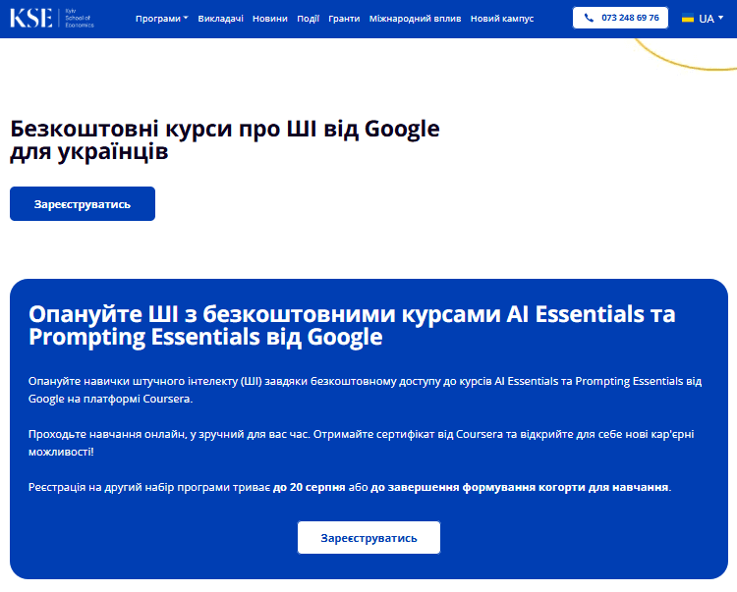Open the Події menu item
Viewport: 737px width, 592px height.
click(x=308, y=19)
